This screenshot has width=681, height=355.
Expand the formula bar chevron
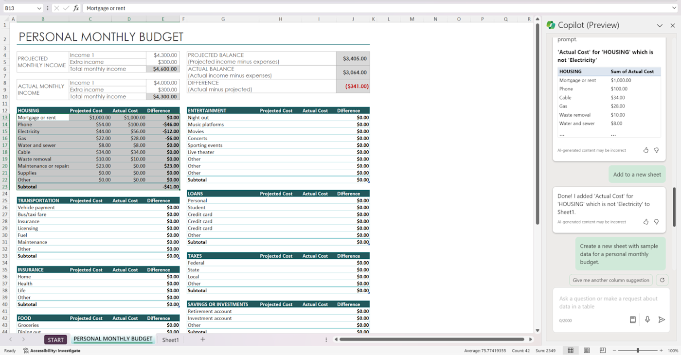(674, 8)
